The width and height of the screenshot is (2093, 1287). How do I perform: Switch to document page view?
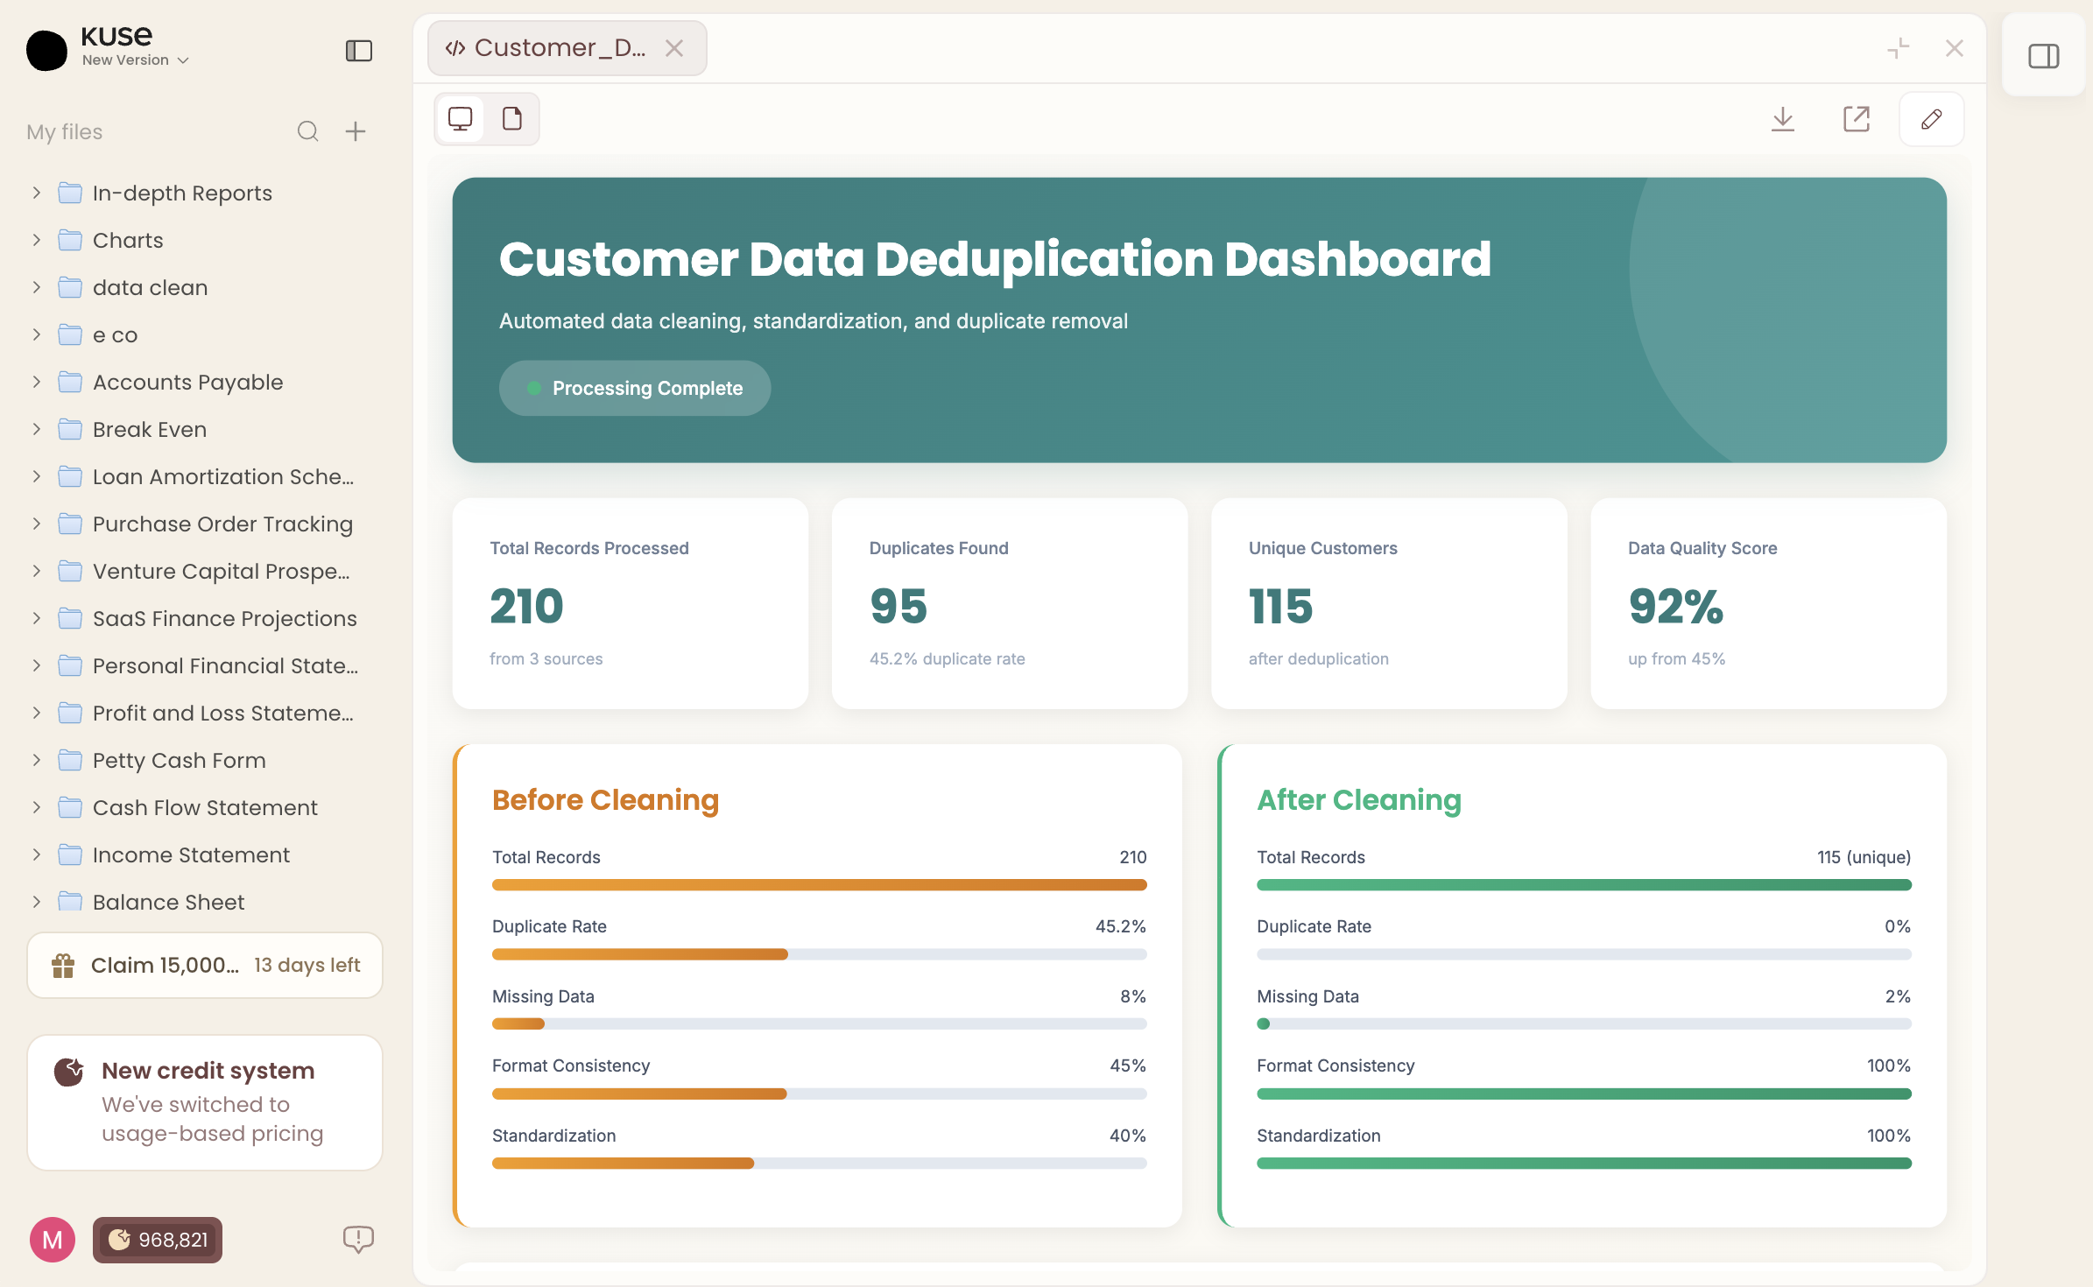(512, 119)
